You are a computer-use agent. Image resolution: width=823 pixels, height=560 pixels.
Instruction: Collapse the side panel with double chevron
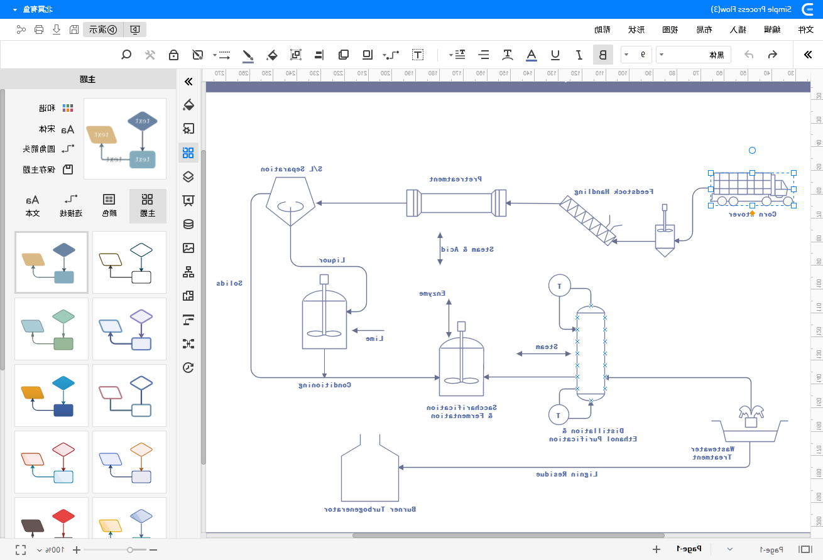(188, 82)
